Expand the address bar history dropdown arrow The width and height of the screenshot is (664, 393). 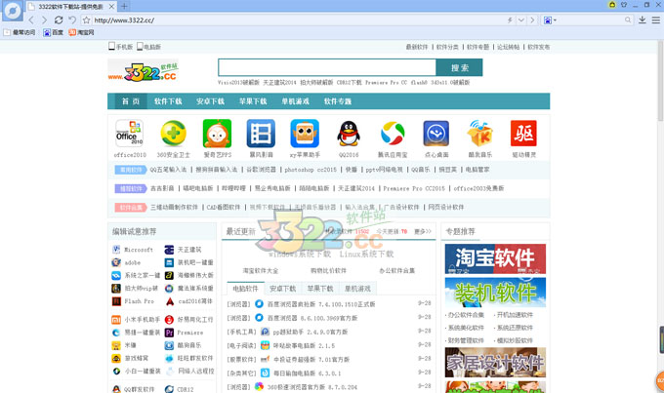coord(521,20)
